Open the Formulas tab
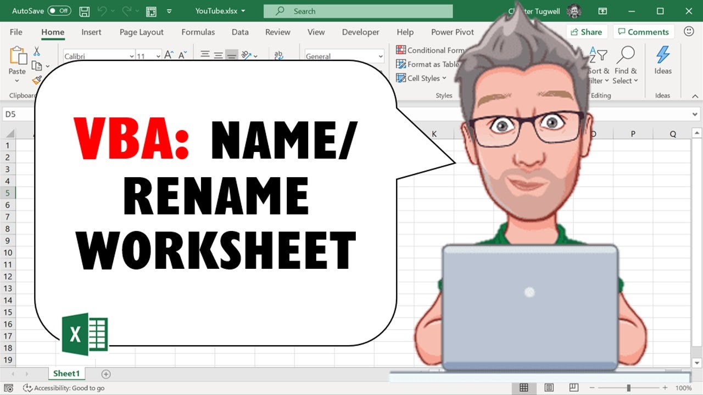 pyautogui.click(x=198, y=32)
